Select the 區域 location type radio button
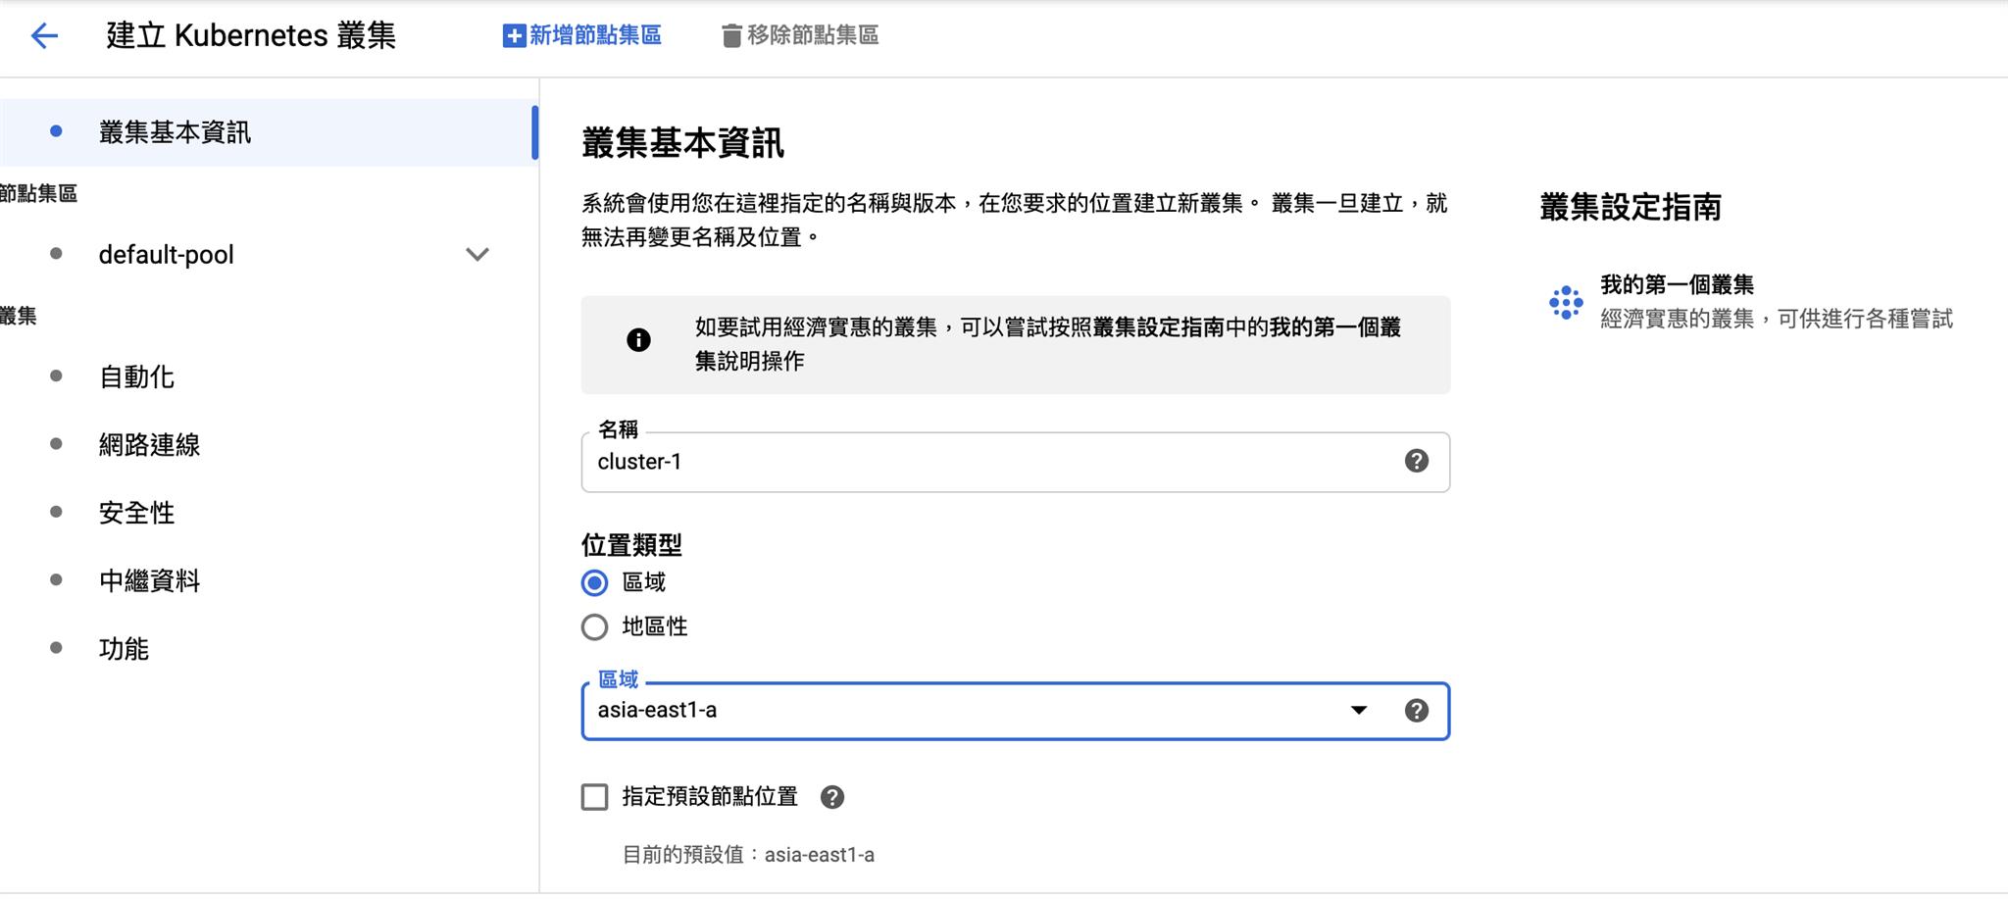 [x=594, y=581]
